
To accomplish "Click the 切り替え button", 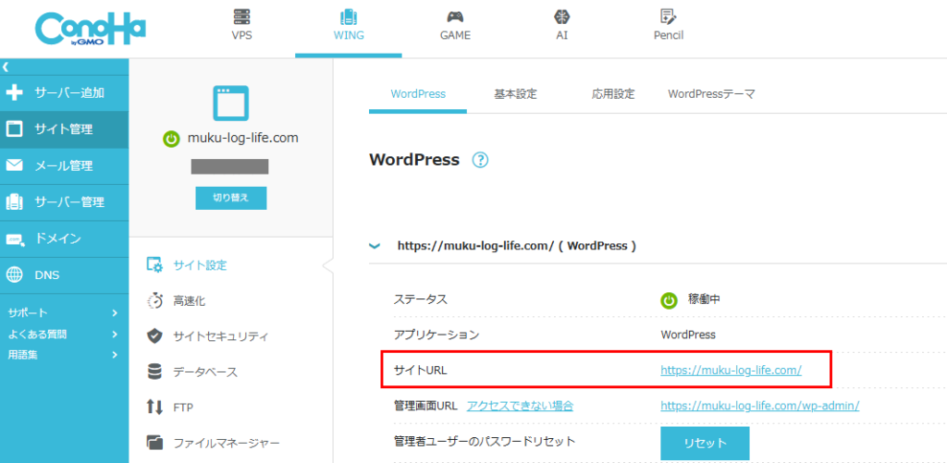I will coord(230,198).
